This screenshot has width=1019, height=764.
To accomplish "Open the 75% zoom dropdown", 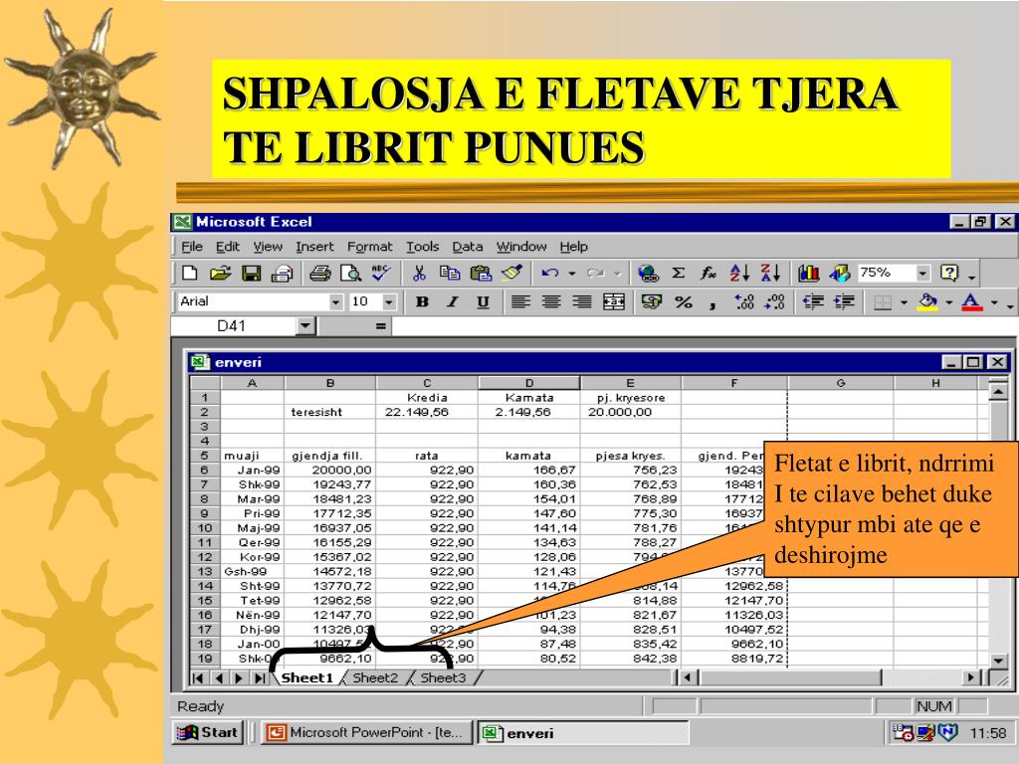I will (x=922, y=273).
